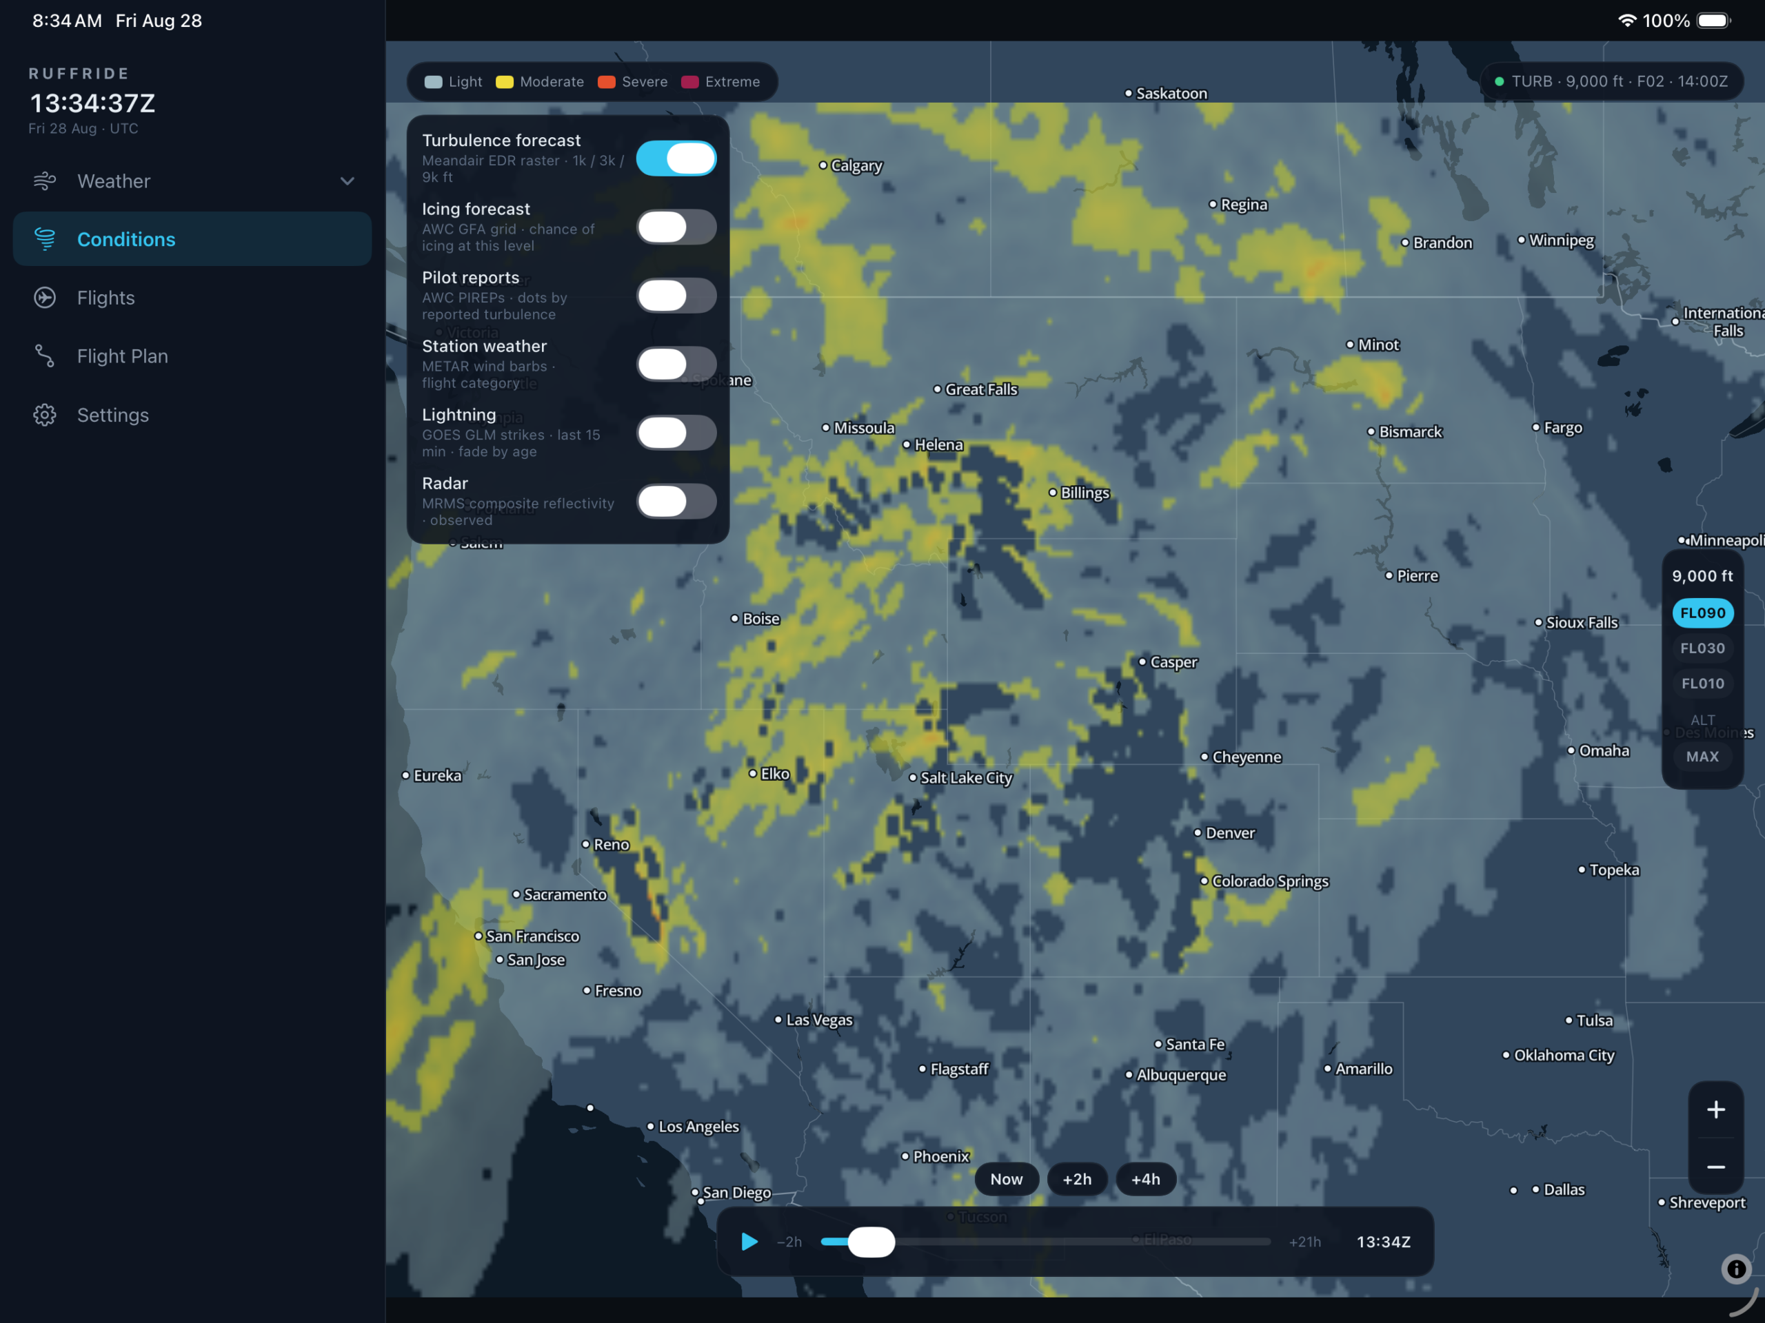Click the Las Vegas city marker
The image size is (1765, 1323).
click(779, 1019)
